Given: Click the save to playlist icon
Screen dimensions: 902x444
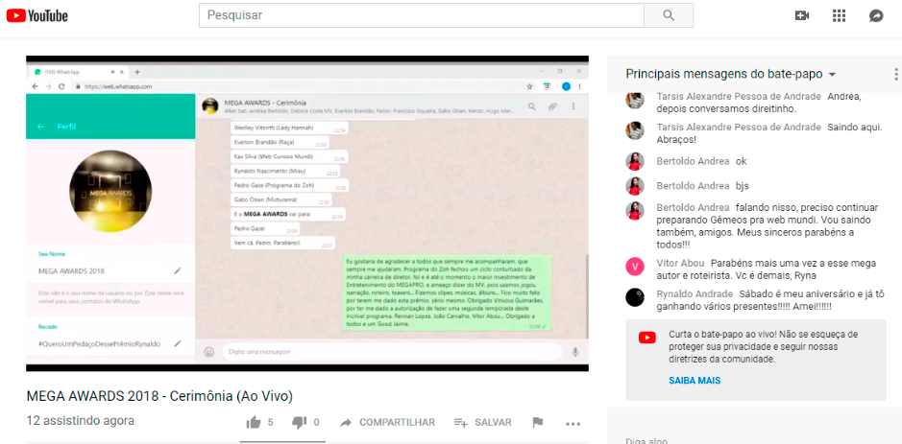Looking at the screenshot, I should [460, 423].
